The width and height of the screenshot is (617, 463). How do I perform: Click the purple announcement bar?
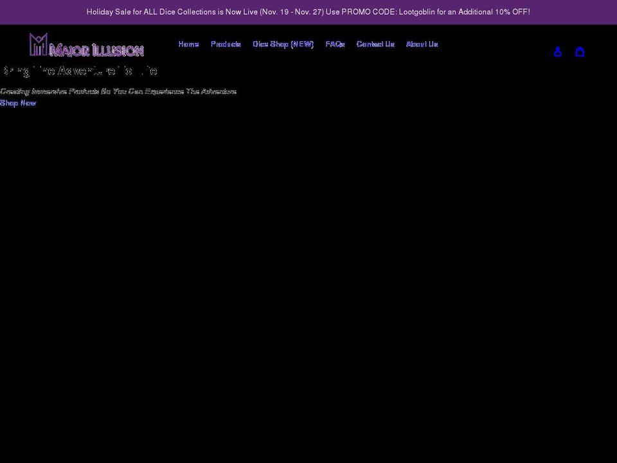click(308, 12)
